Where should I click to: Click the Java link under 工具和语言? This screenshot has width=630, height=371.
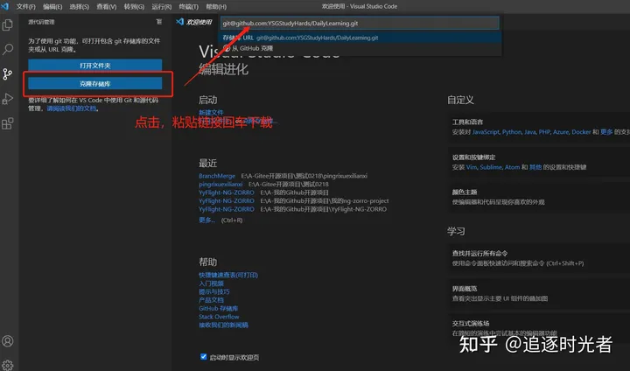[530, 132]
